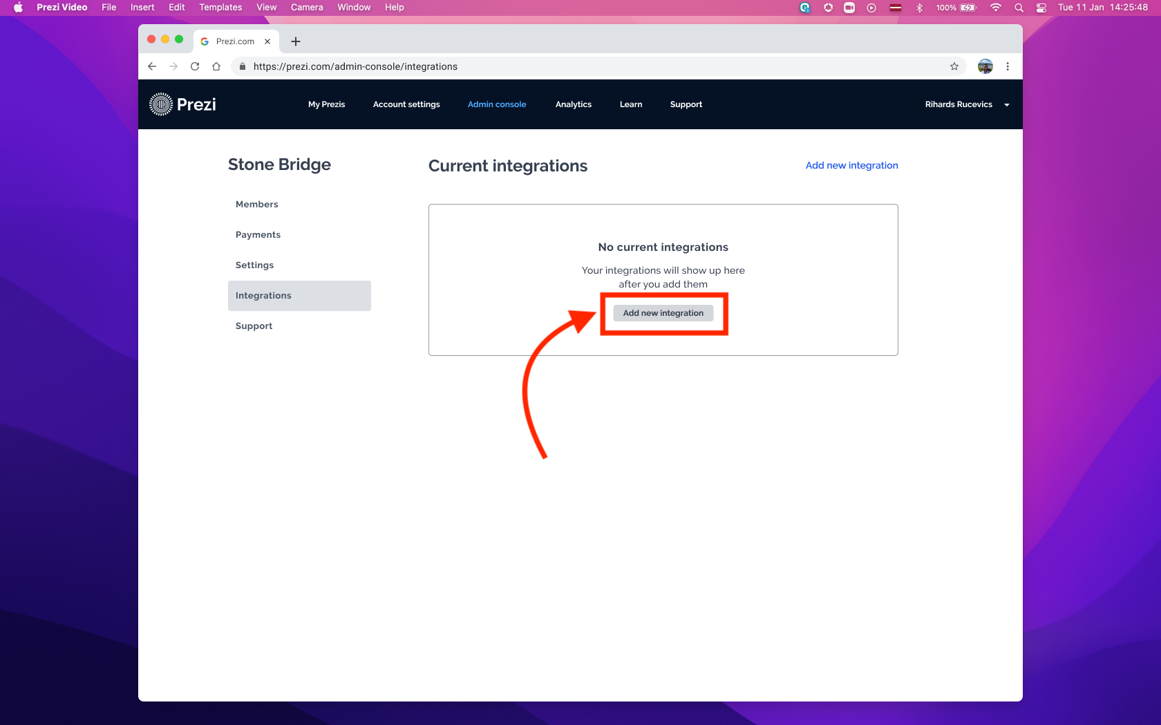Close the Prezi.com tab
The height and width of the screenshot is (725, 1161).
[x=267, y=41]
